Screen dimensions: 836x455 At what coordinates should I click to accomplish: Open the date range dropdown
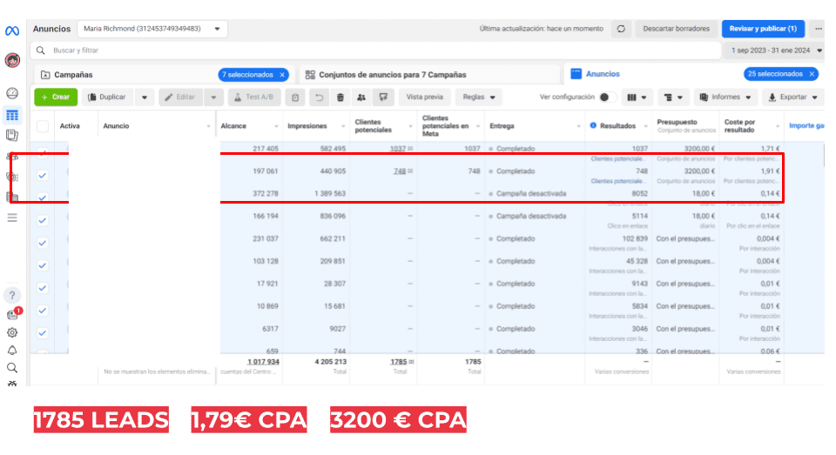coord(776,50)
